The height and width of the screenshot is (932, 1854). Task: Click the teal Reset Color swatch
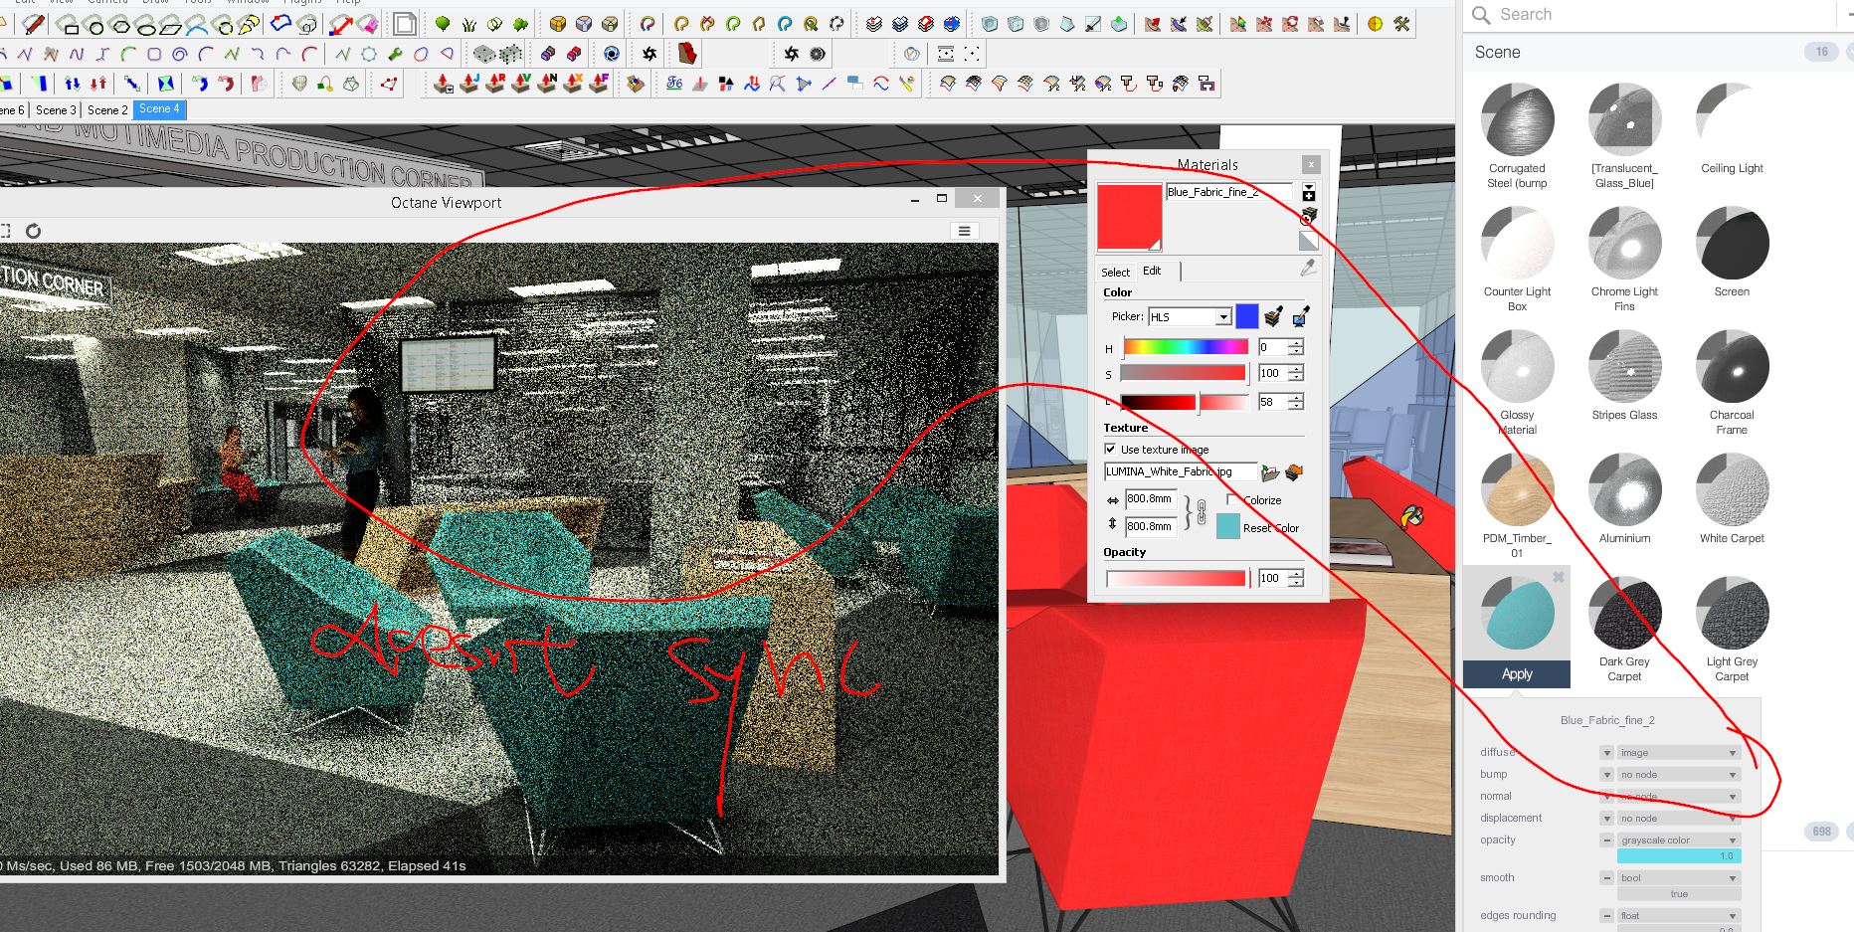(x=1228, y=526)
